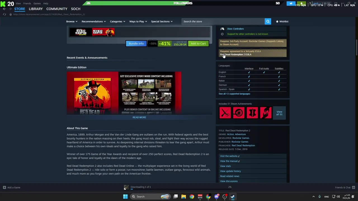Expand the Special Sections dropdown
Viewport: 358px width, 201px height.
pos(162,21)
